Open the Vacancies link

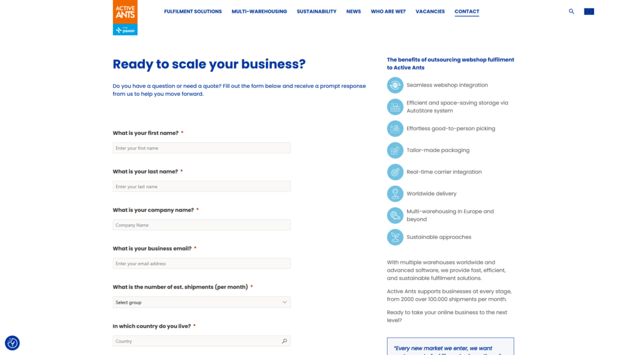pos(430,12)
